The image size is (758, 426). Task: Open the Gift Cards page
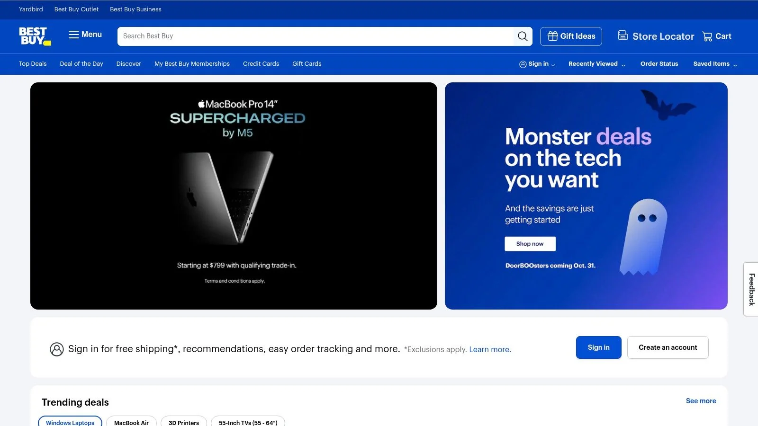coord(307,64)
